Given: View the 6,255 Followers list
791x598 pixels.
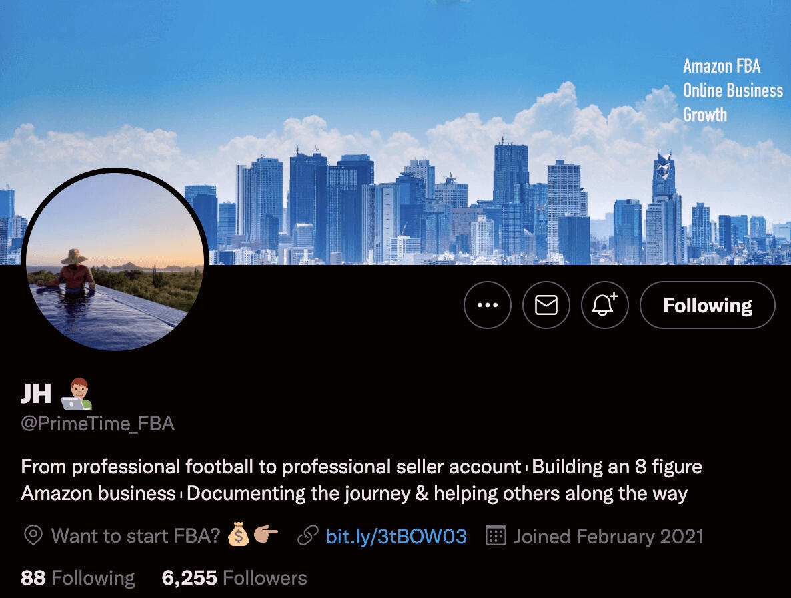Looking at the screenshot, I should click(x=234, y=578).
